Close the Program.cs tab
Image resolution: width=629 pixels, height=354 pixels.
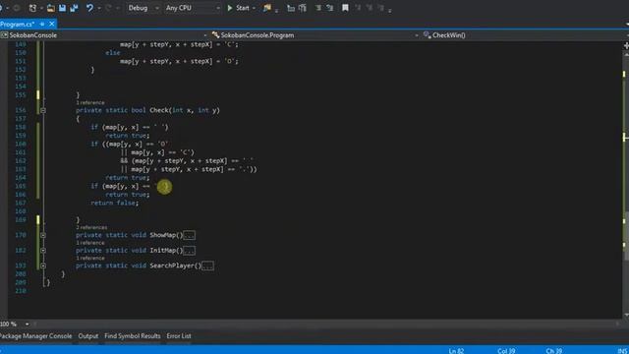coord(52,24)
